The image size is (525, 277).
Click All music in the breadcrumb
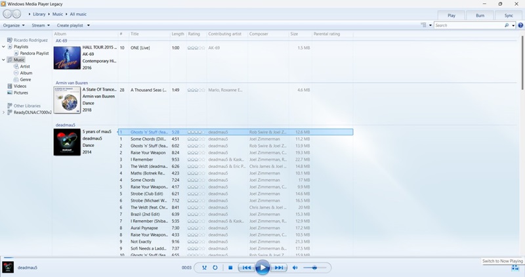click(x=78, y=14)
